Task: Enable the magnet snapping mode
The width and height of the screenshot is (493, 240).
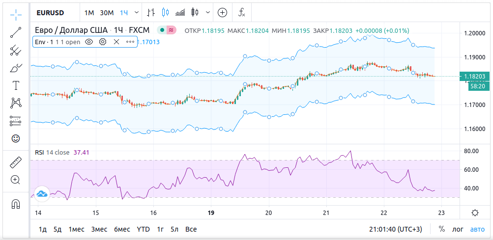Action: tap(16, 203)
